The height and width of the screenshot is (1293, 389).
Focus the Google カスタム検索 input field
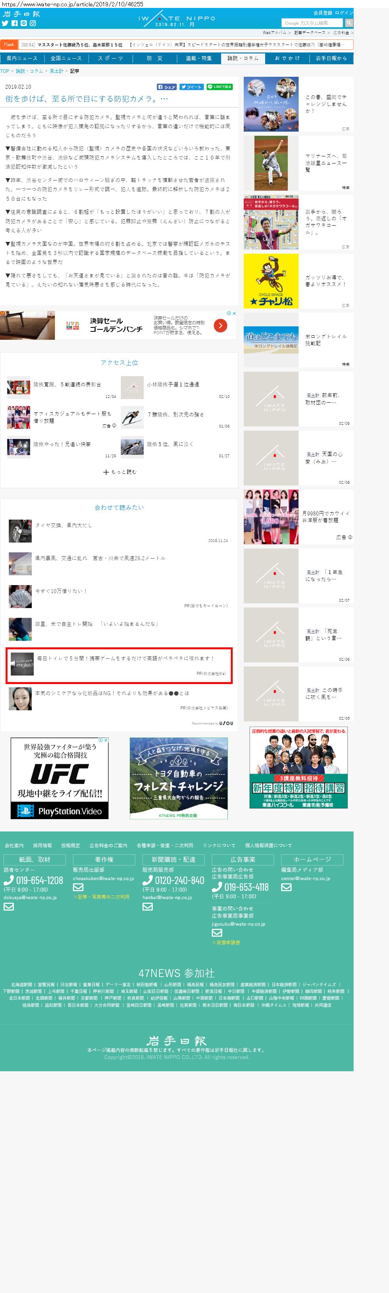[312, 23]
